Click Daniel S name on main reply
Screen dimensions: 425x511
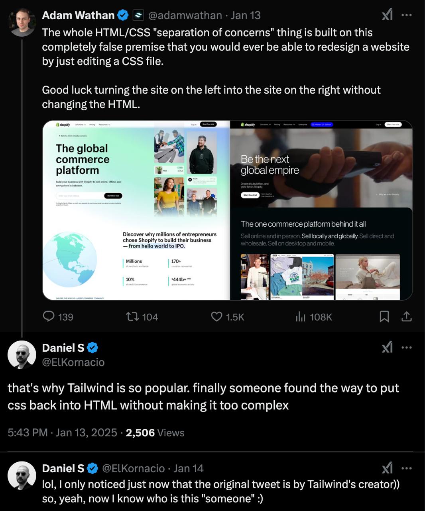tap(63, 348)
